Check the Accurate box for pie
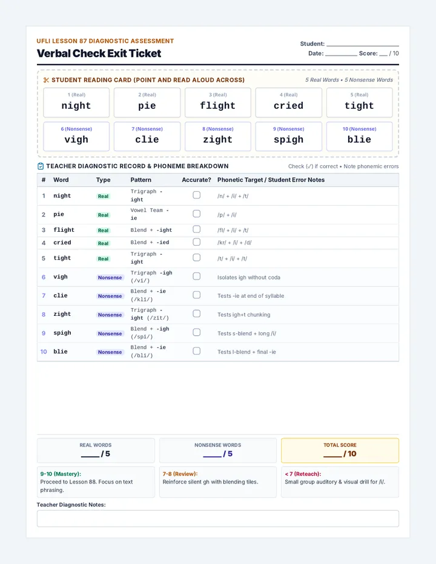This screenshot has height=564, width=436. click(x=197, y=214)
